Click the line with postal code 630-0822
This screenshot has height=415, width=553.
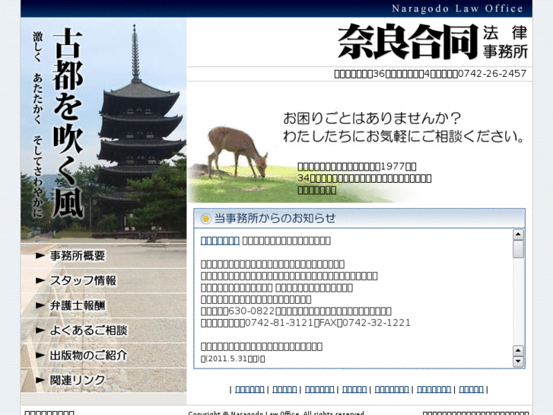click(x=296, y=311)
